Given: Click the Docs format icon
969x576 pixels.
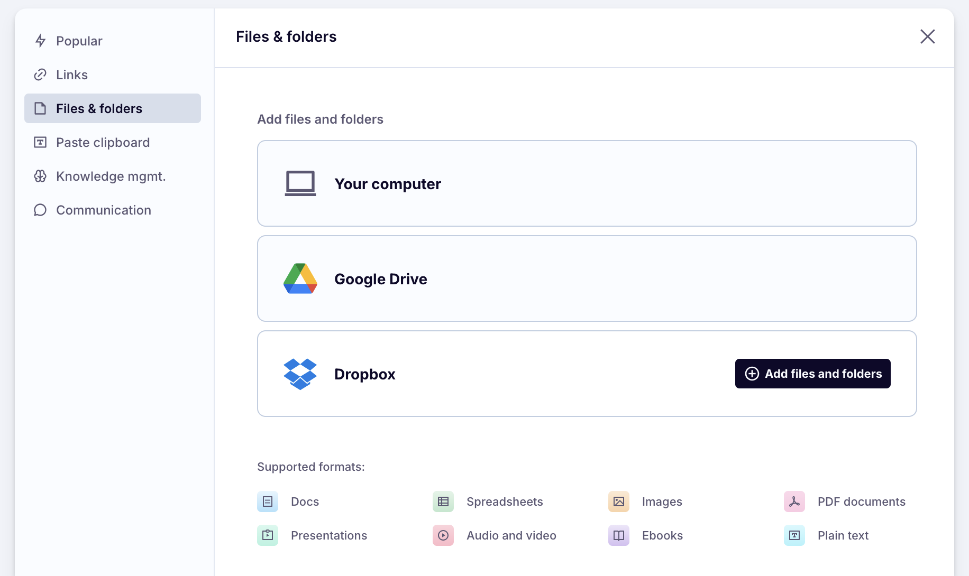Looking at the screenshot, I should (267, 501).
